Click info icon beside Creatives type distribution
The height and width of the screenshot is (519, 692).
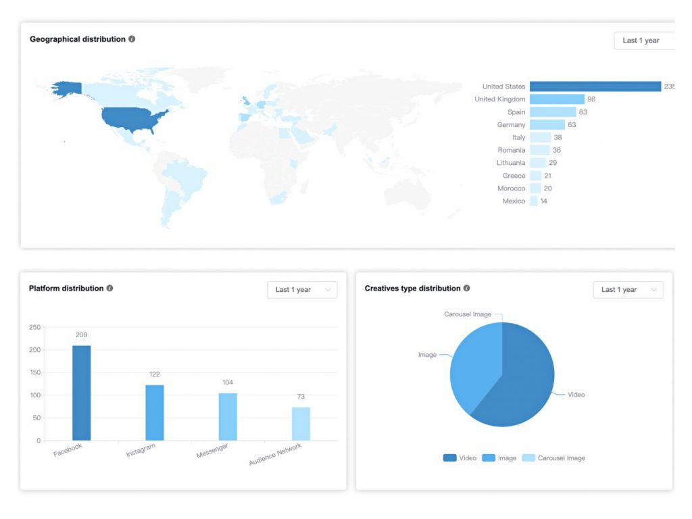point(466,288)
